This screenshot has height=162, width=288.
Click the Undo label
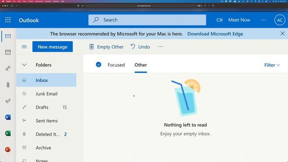point(144,47)
